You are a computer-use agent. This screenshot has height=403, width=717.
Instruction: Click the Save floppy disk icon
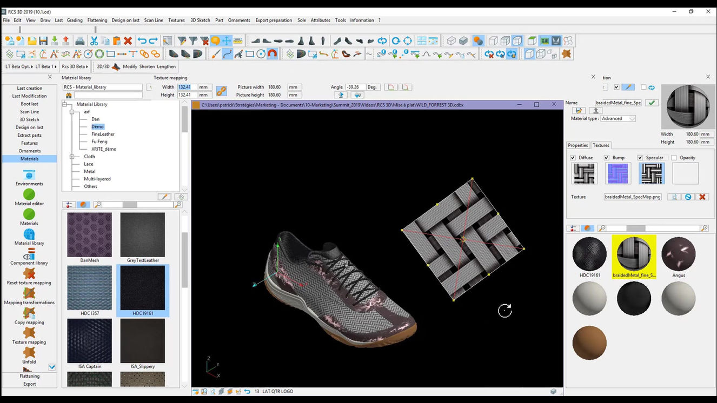click(x=43, y=41)
